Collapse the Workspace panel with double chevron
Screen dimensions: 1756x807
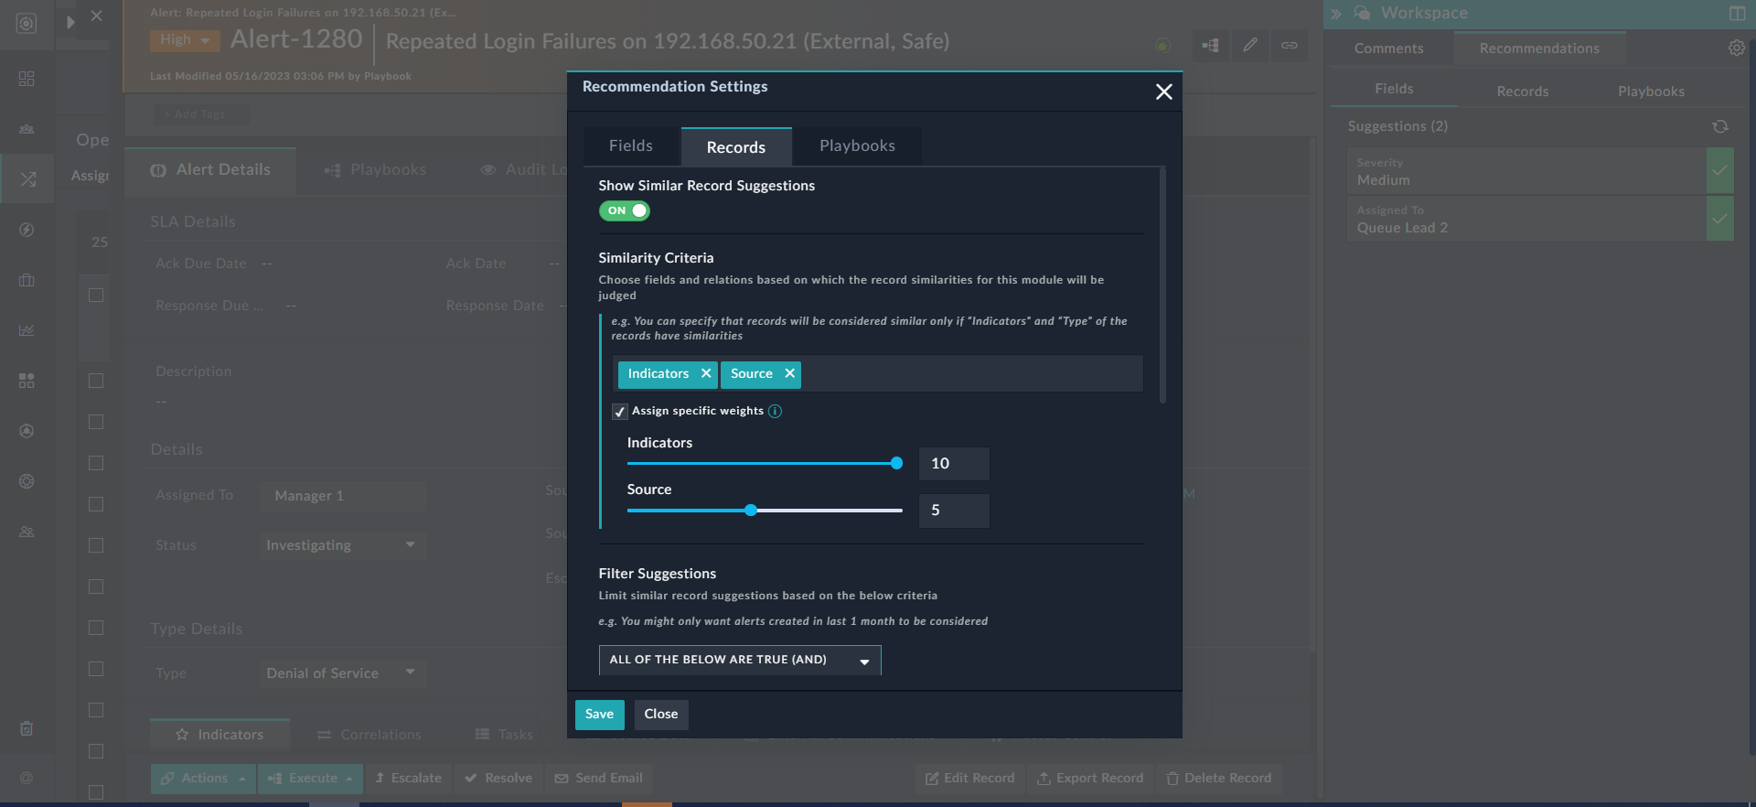pos(1336,14)
